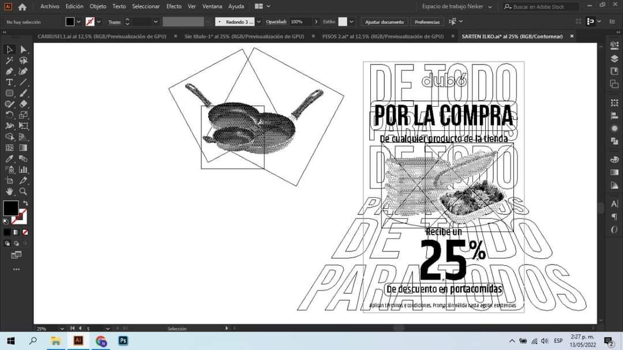Open the Efecto menu
The height and width of the screenshot is (350, 623).
[174, 6]
